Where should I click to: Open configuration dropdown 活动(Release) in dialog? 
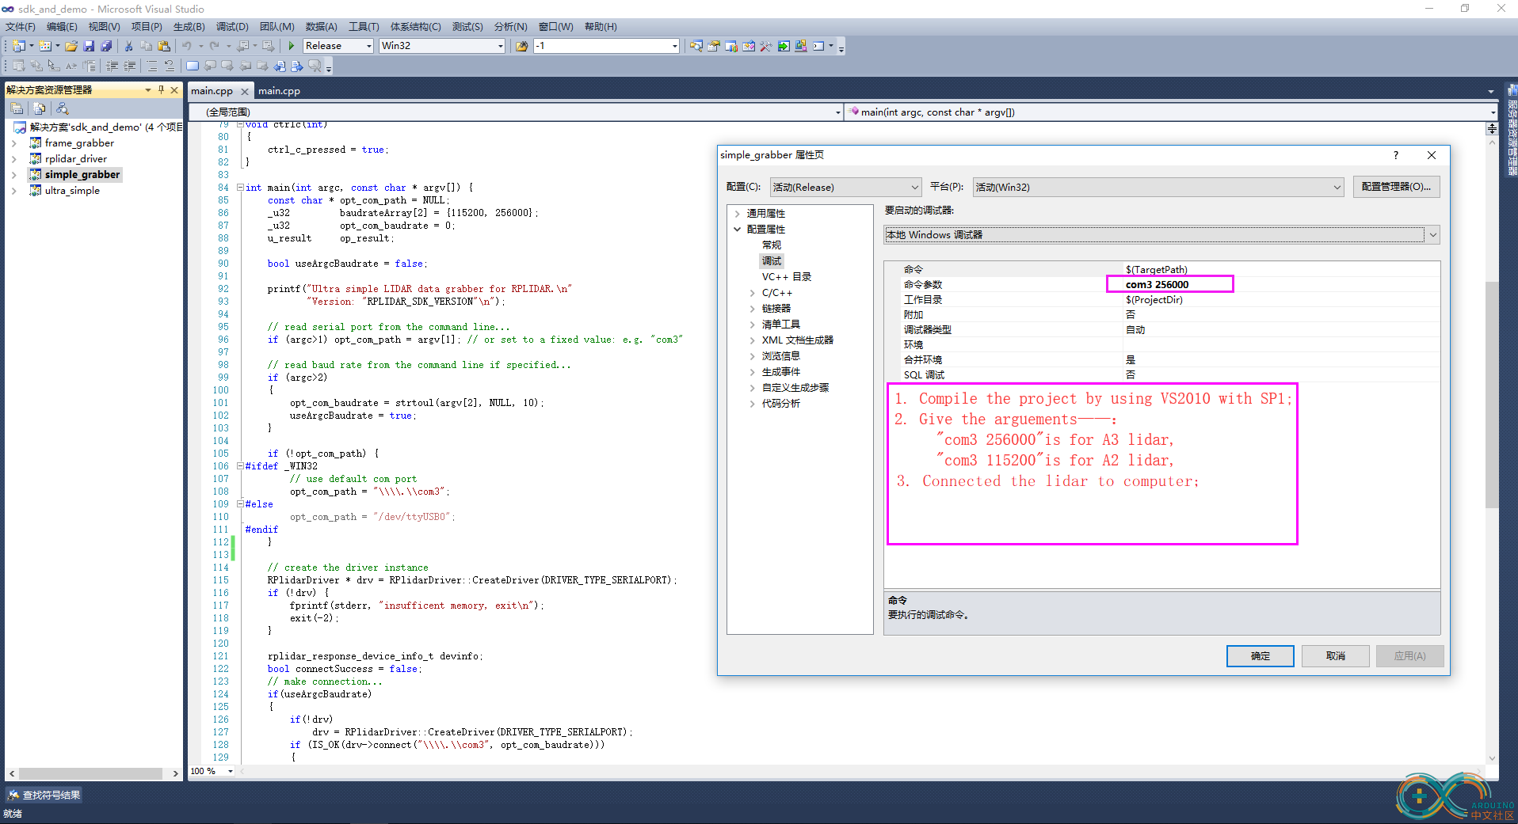click(845, 188)
